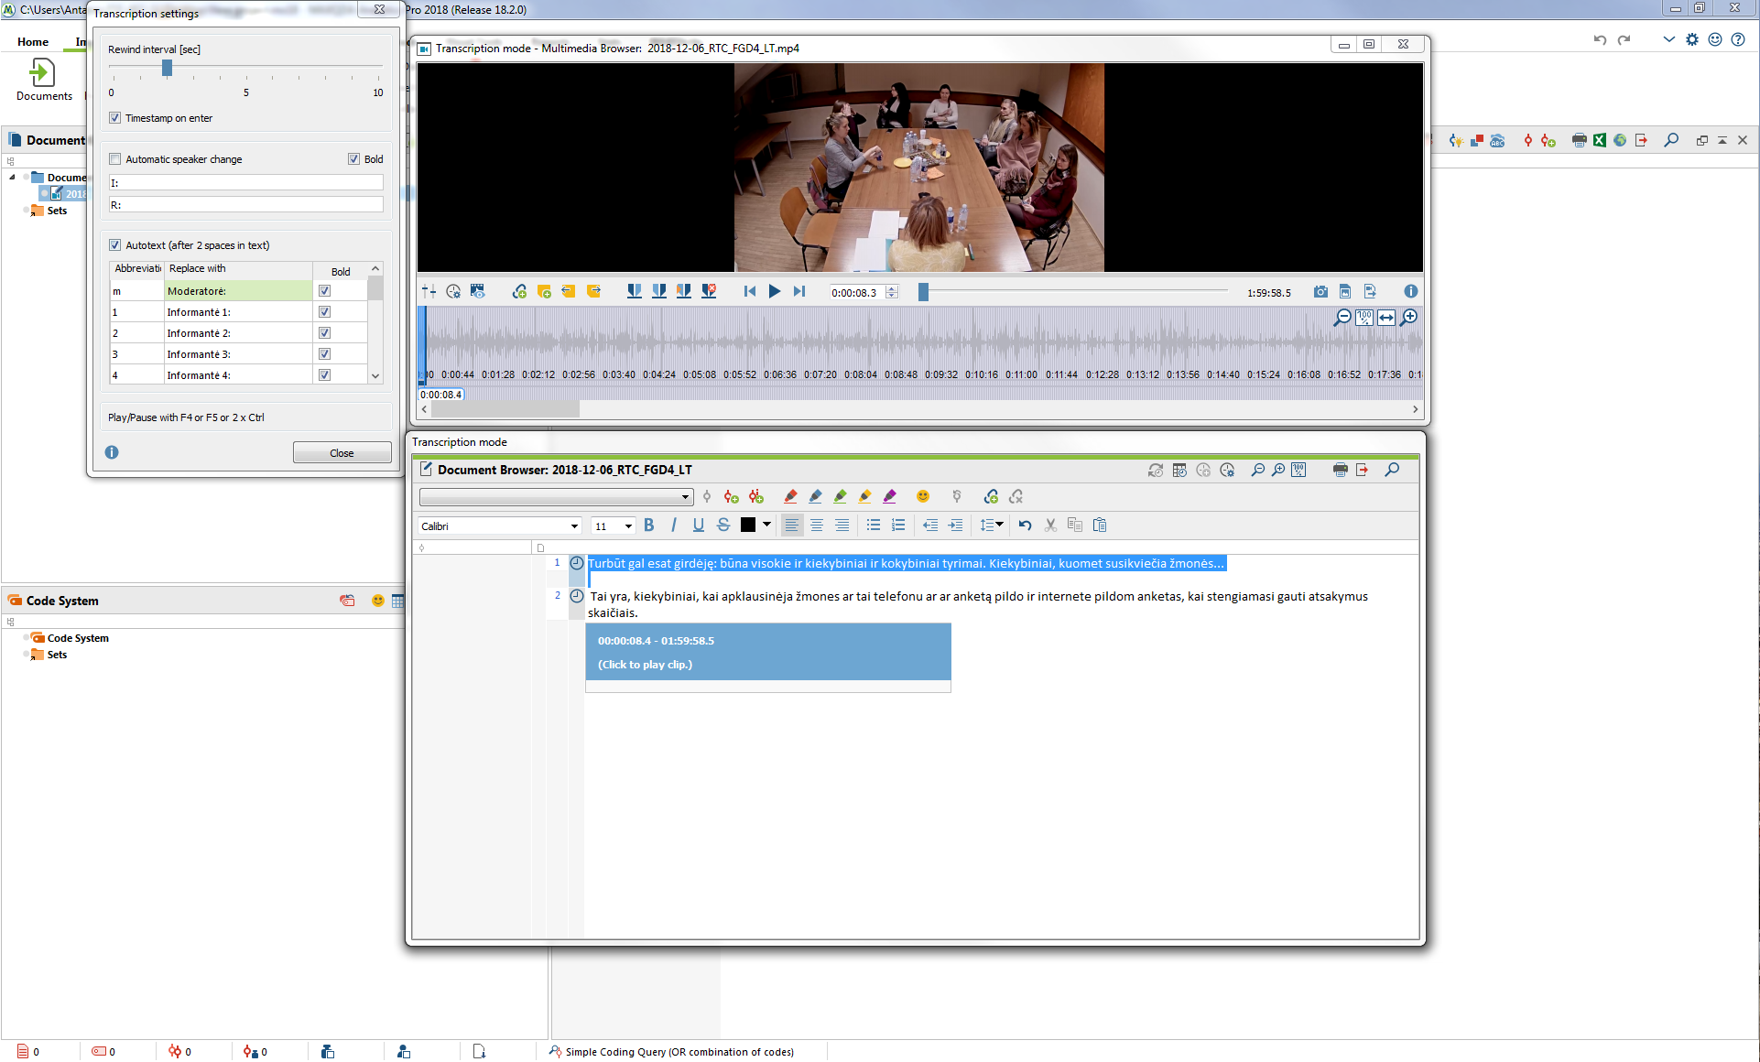
Task: Insert a link with the link-plus icon in the media toolbar
Action: coord(519,291)
